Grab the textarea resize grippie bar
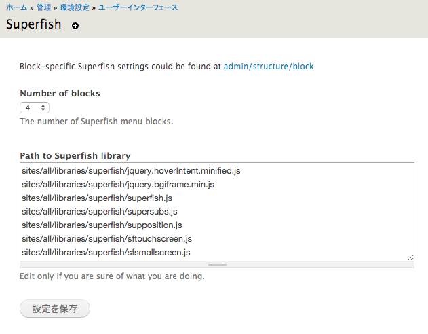This screenshot has width=428, height=334. coord(217,264)
